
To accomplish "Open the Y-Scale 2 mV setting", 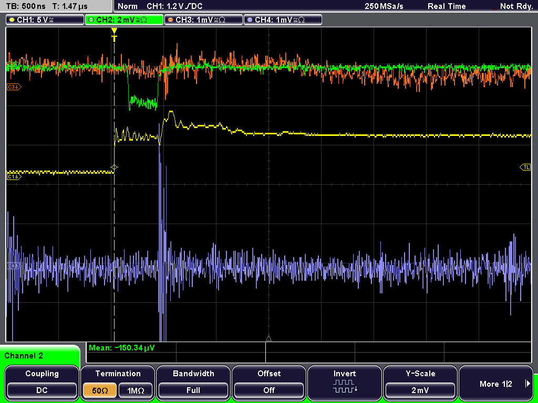I will (x=420, y=390).
